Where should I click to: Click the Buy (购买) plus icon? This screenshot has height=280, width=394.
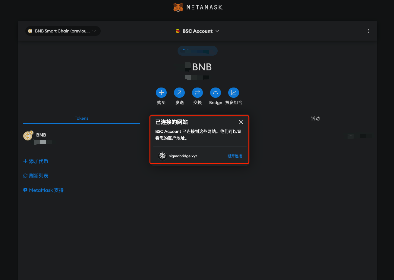(x=161, y=93)
